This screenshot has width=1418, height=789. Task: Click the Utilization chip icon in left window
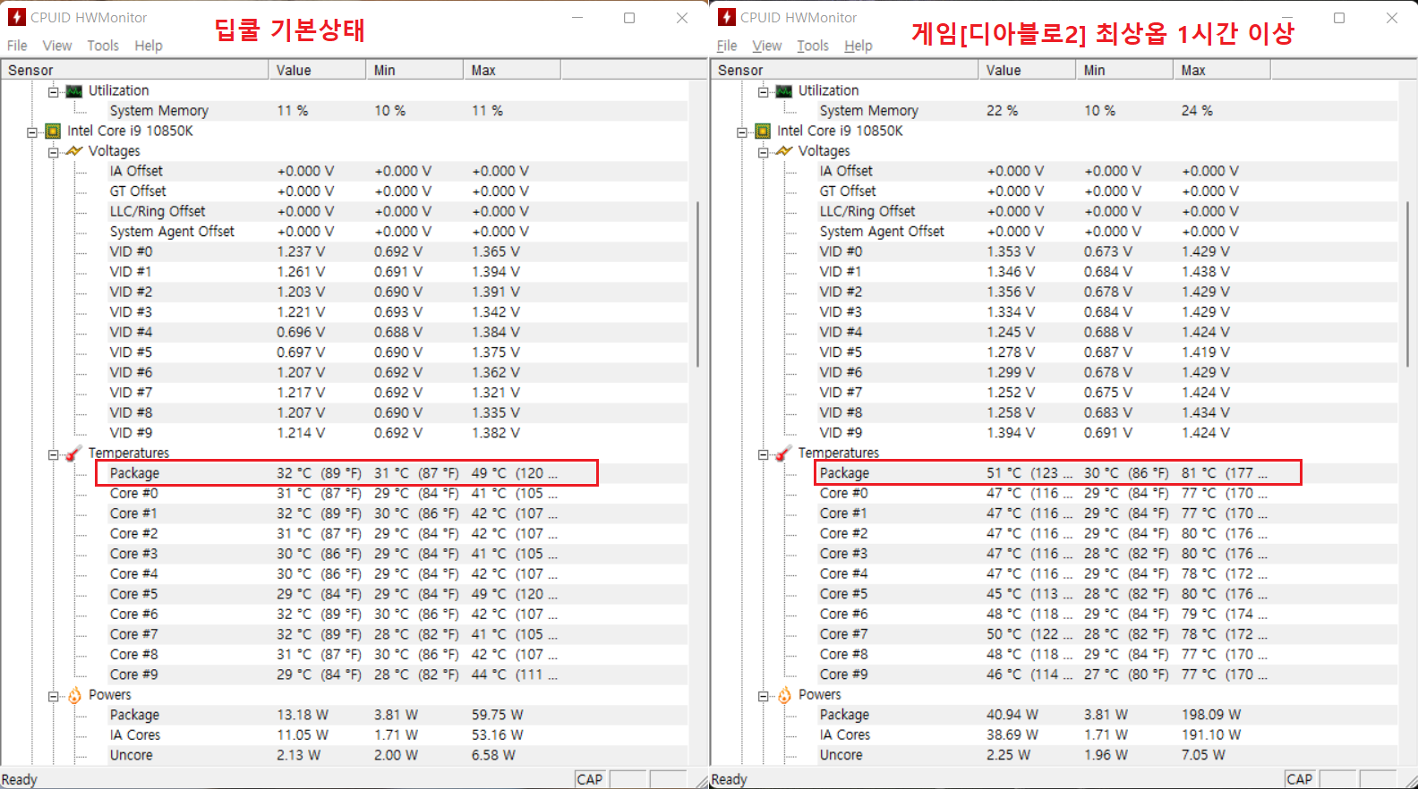(x=74, y=91)
